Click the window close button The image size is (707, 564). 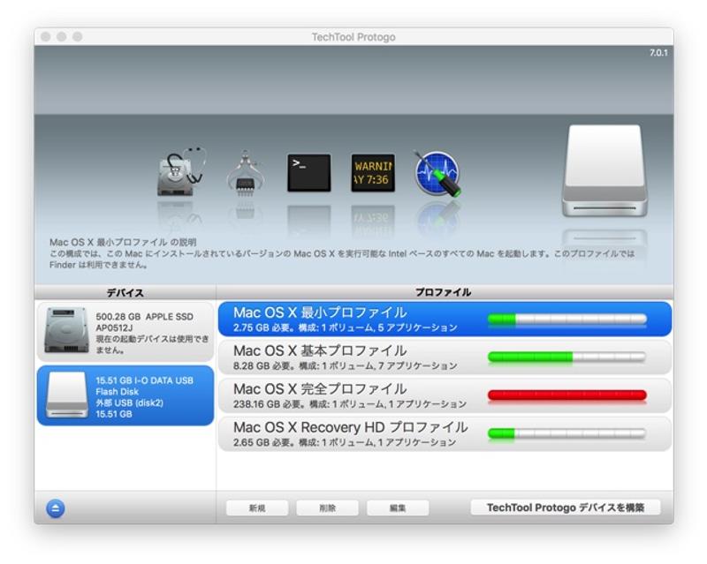tap(46, 36)
